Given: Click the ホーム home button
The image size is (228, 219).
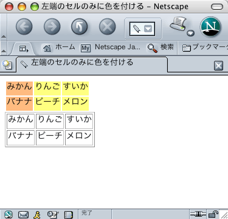Looking at the screenshot, I should pos(58,48).
